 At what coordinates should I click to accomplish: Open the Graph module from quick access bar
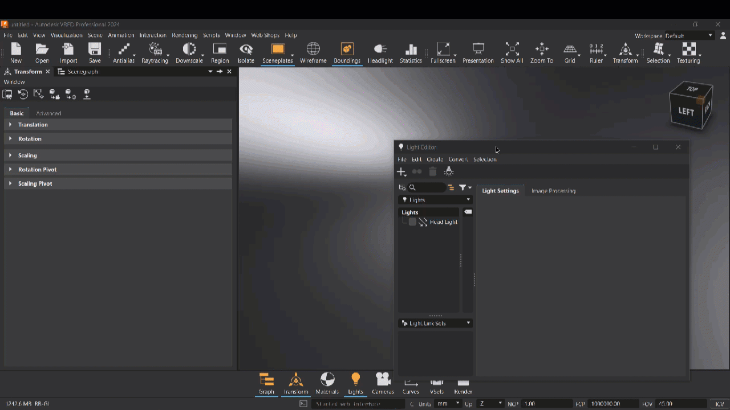tap(266, 383)
